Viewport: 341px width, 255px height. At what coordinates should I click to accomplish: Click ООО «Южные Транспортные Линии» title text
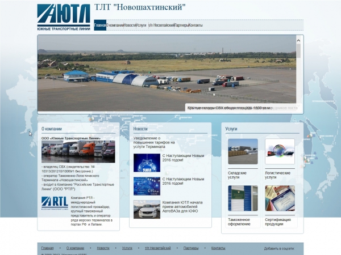[71, 138]
